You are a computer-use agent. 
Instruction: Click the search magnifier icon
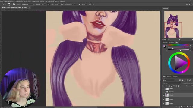pos(187,4)
